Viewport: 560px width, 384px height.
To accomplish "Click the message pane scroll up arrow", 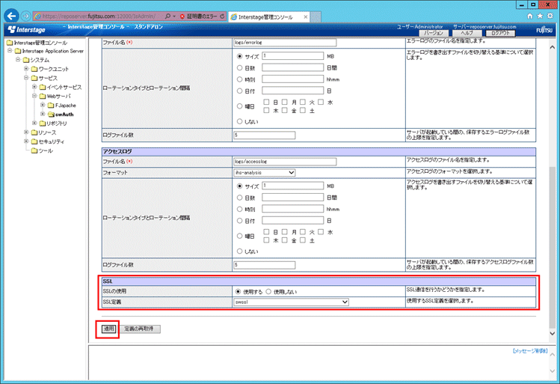I will pos(552,354).
